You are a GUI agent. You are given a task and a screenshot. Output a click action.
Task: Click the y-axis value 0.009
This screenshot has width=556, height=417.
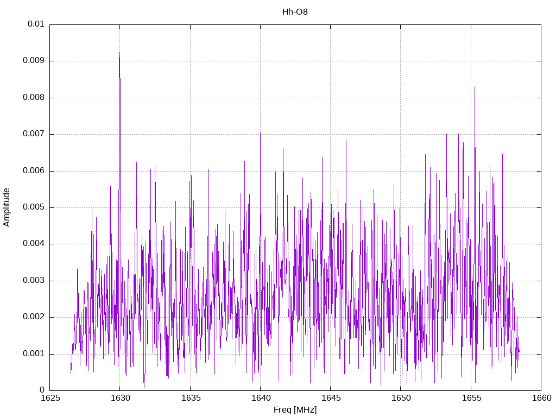(34, 61)
